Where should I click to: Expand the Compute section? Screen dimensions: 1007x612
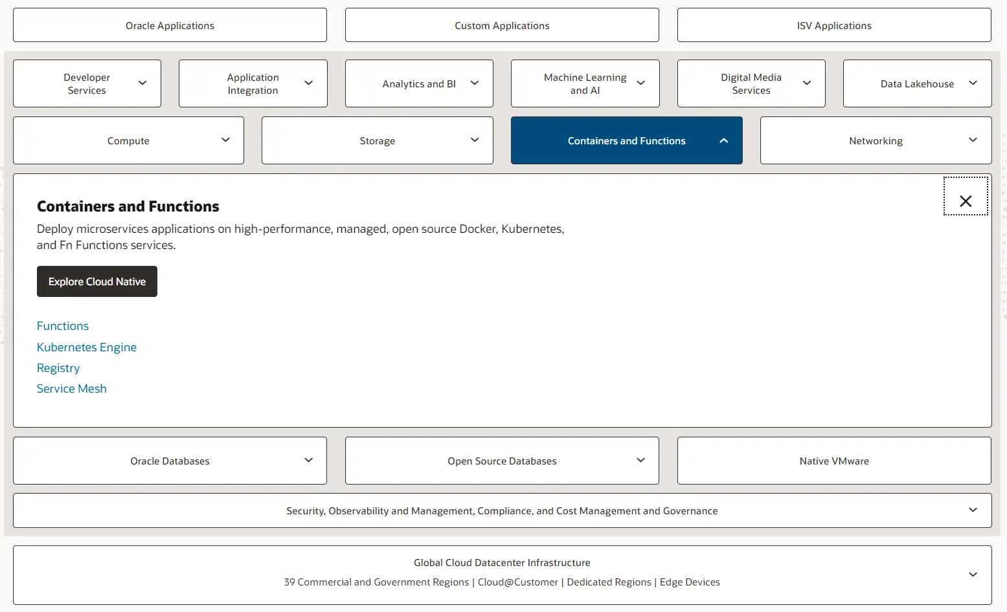128,140
